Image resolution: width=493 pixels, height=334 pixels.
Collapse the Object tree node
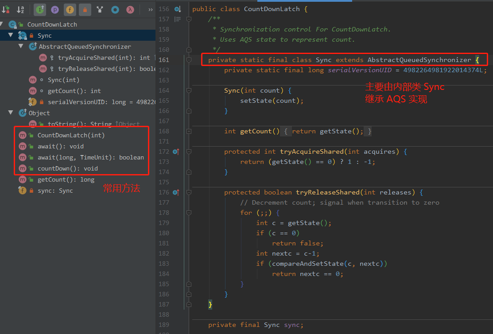(x=11, y=113)
